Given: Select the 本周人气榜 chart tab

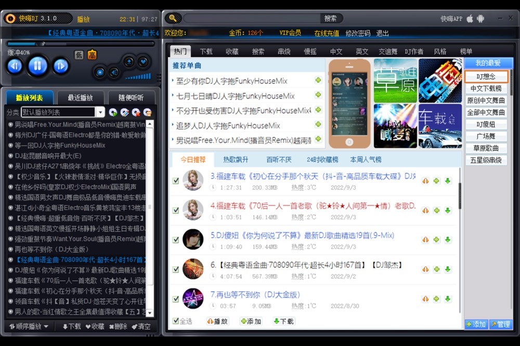Looking at the screenshot, I should pyautogui.click(x=366, y=159).
